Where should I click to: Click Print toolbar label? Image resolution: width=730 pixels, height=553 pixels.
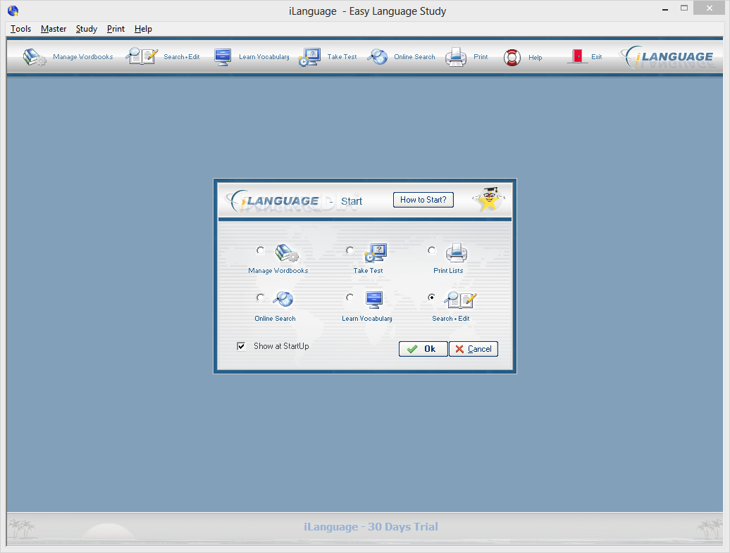(x=481, y=57)
